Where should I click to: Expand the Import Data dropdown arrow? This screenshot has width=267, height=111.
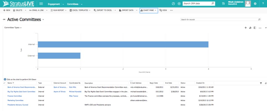[137, 10]
